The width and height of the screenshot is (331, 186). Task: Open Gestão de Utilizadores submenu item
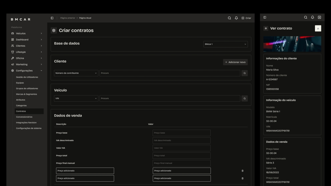click(x=27, y=77)
